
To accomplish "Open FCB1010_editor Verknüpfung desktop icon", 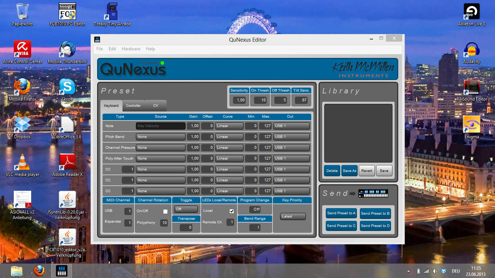I will (x=67, y=243).
